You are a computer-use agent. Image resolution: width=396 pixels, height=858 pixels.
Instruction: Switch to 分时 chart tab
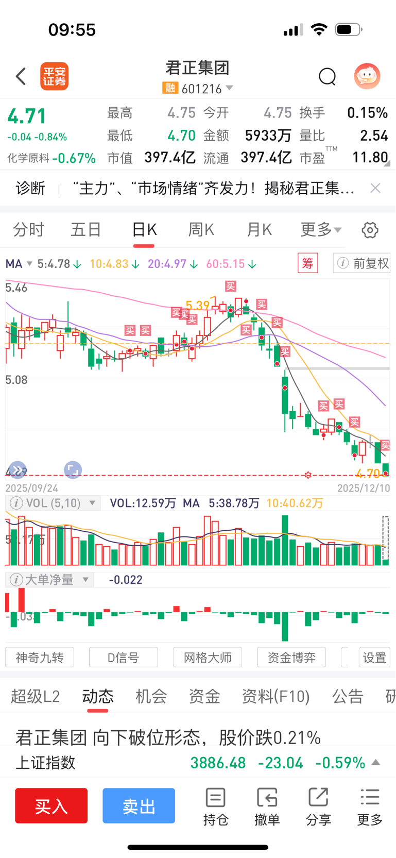point(28,229)
